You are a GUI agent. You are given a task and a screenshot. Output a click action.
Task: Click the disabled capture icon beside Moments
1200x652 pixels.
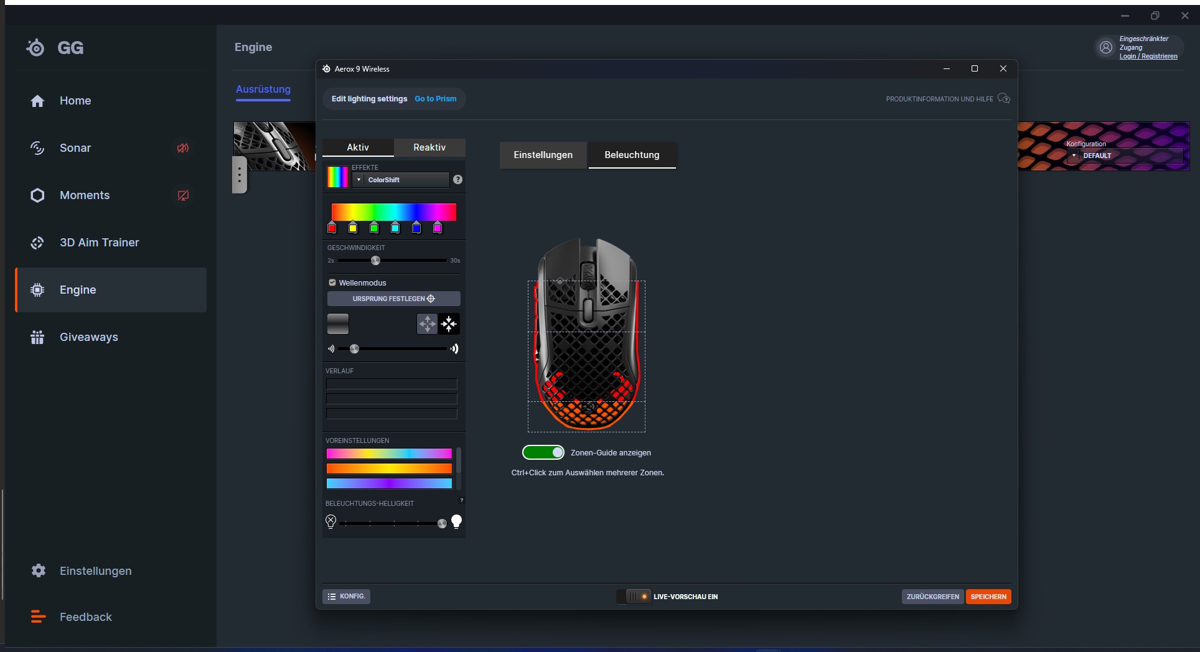click(183, 195)
